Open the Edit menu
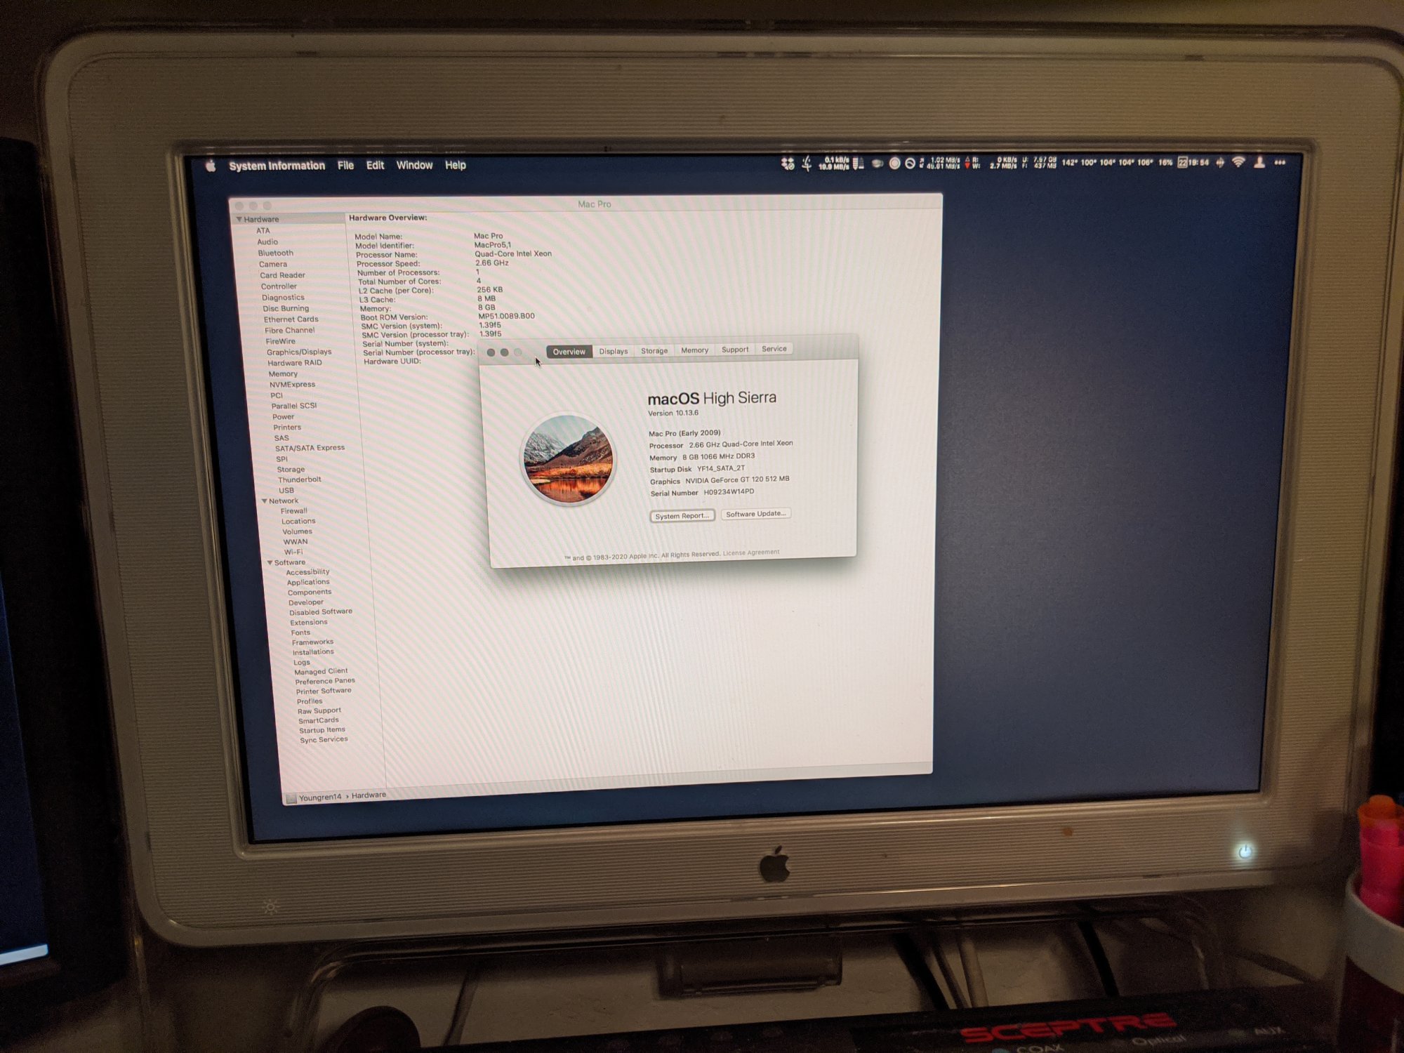The width and height of the screenshot is (1404, 1053). (375, 165)
